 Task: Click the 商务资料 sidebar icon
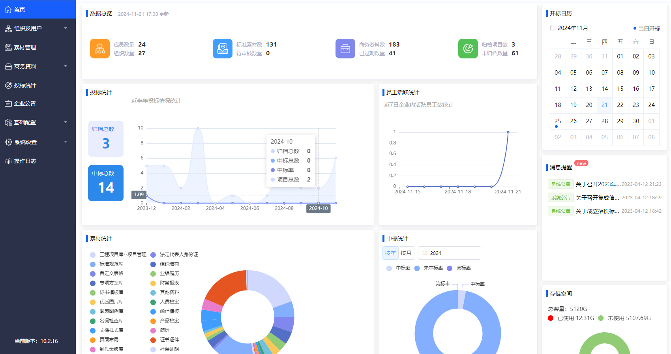coord(8,66)
